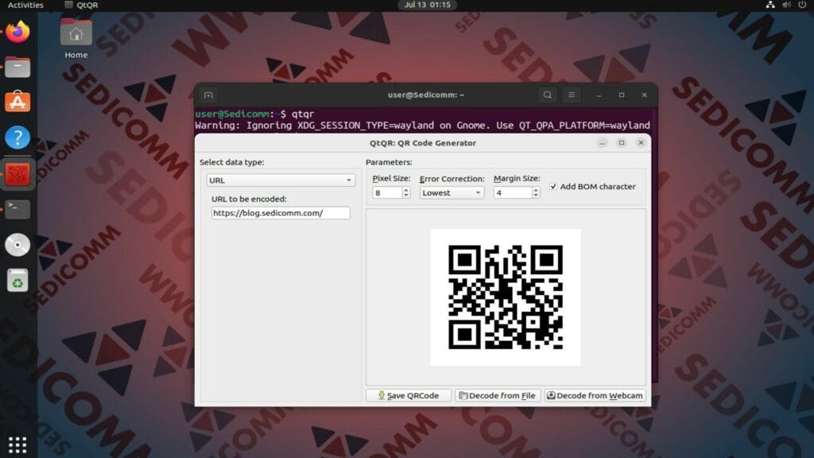Click Decode from File button
814x458 pixels.
tap(498, 396)
